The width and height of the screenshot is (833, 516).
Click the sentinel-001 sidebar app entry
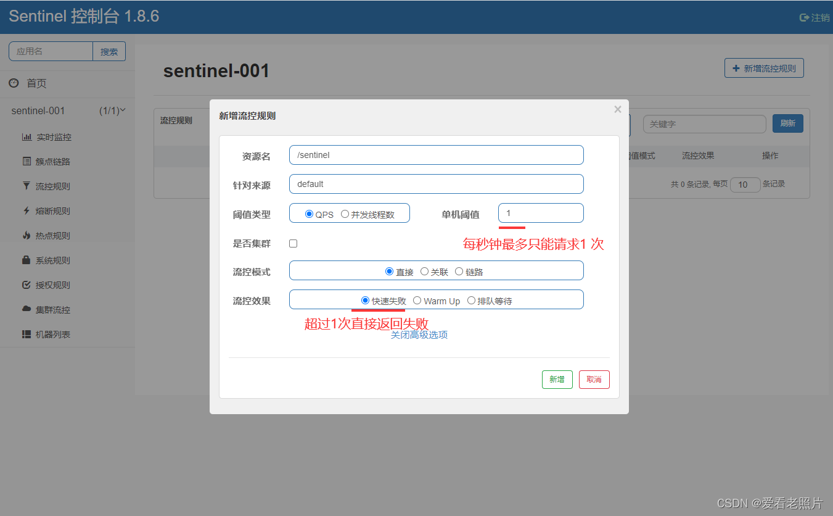click(x=67, y=111)
